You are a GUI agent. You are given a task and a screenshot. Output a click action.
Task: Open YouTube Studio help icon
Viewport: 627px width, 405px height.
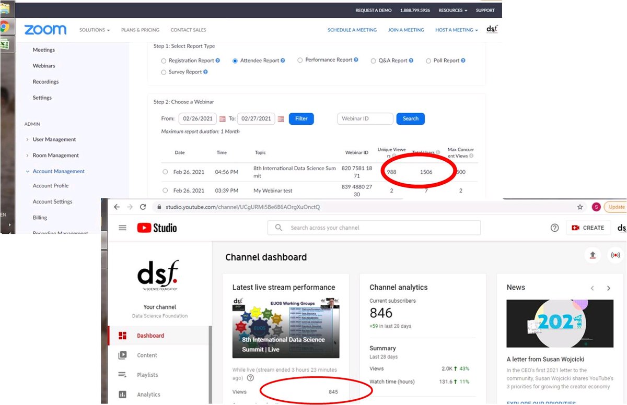pos(554,228)
